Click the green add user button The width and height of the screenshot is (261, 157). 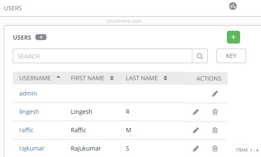233,37
